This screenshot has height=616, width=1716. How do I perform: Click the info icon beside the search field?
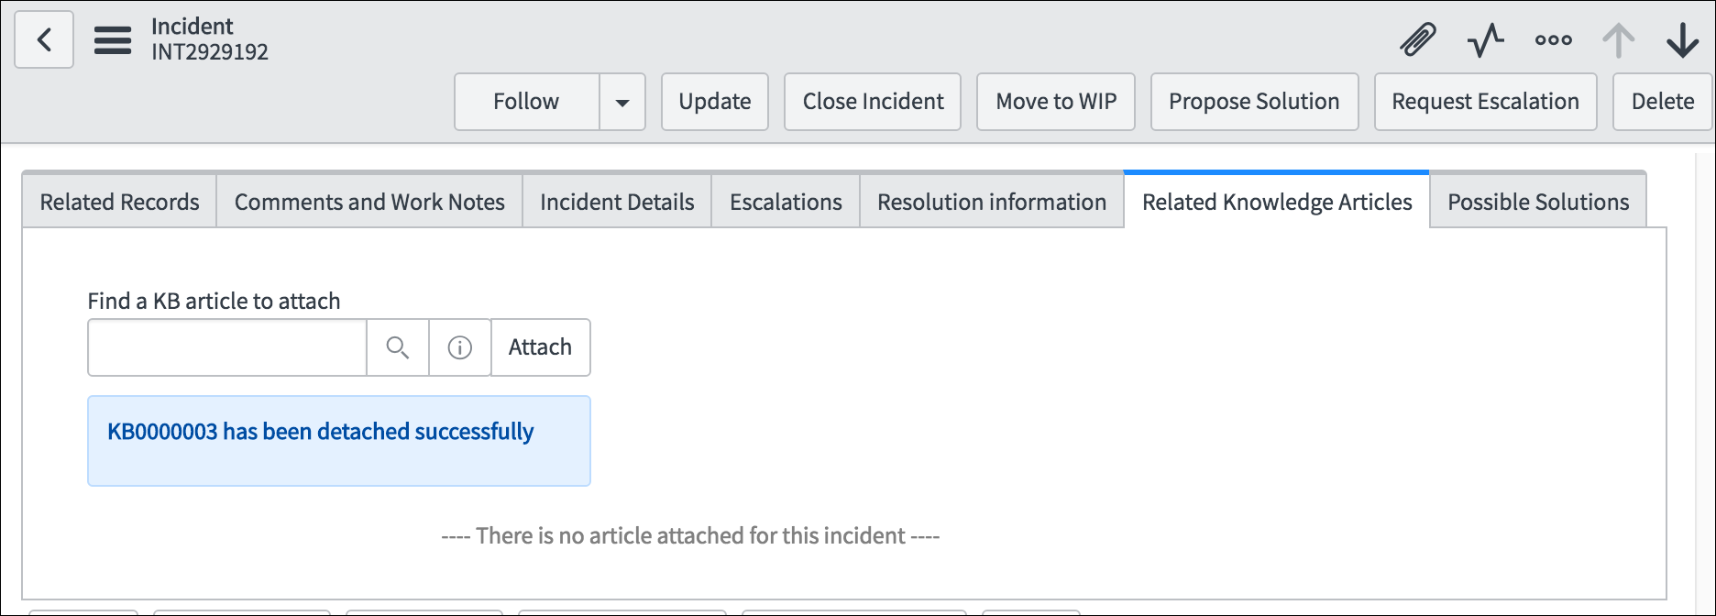pyautogui.click(x=459, y=347)
